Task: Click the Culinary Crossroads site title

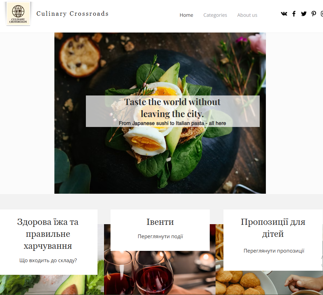Action: point(73,14)
